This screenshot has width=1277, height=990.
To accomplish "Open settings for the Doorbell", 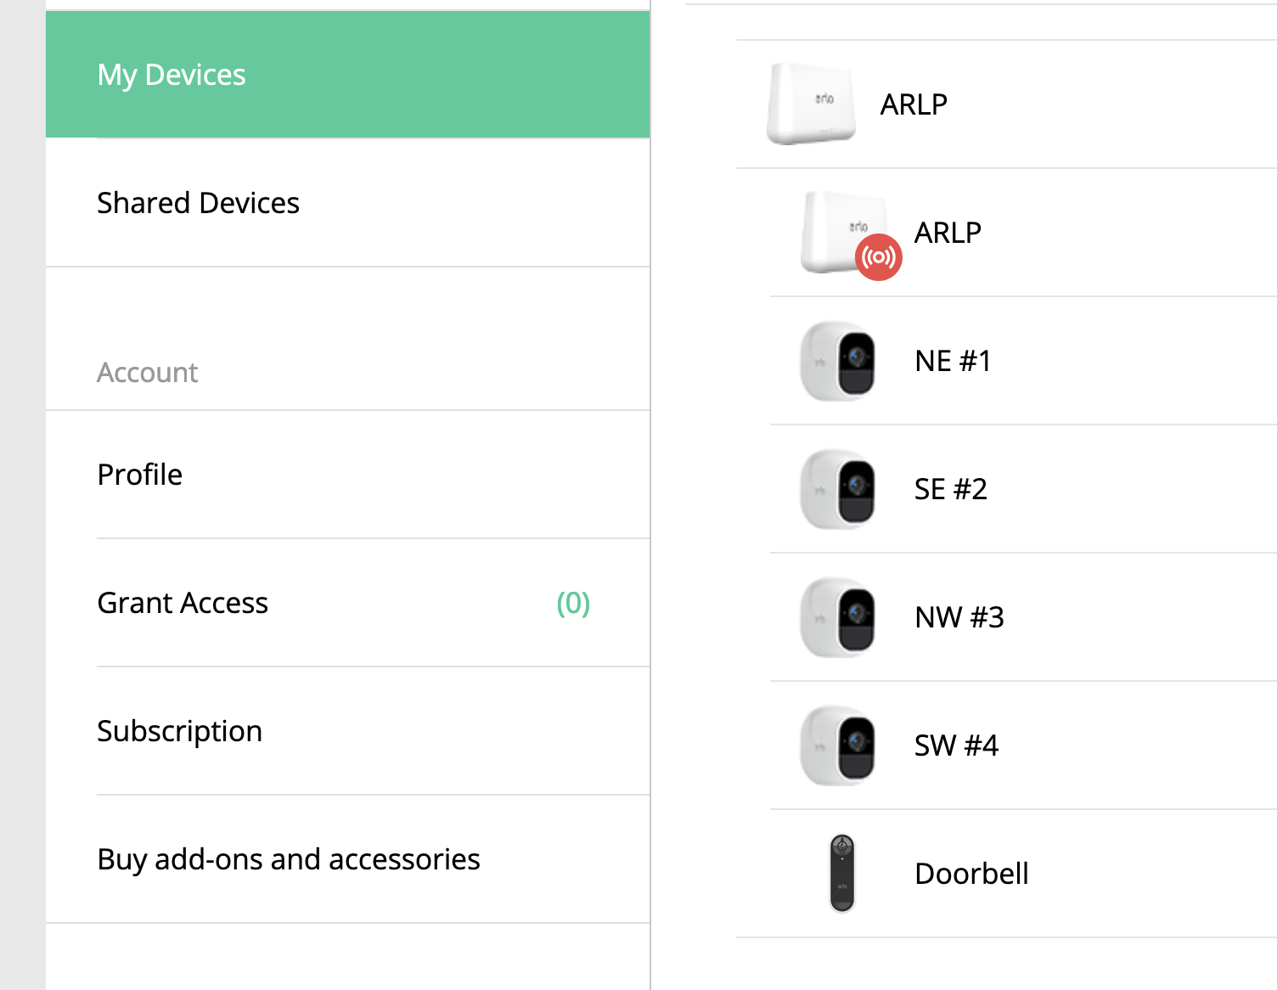I will click(x=971, y=874).
